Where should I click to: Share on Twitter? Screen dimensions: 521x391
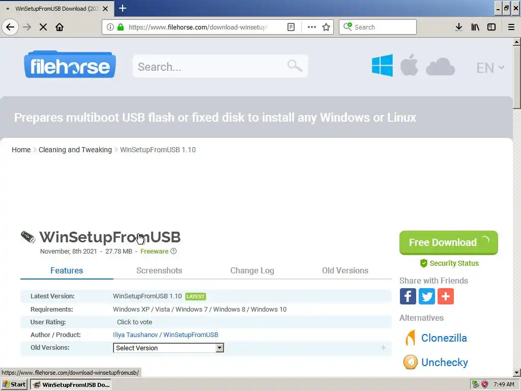(427, 296)
